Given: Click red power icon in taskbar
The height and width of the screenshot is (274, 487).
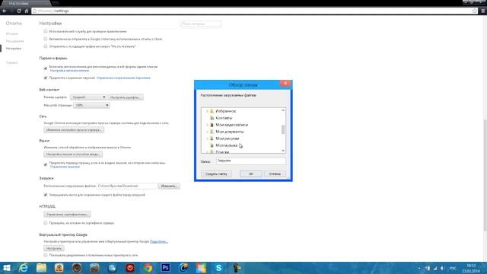Looking at the screenshot, I should tap(130, 268).
